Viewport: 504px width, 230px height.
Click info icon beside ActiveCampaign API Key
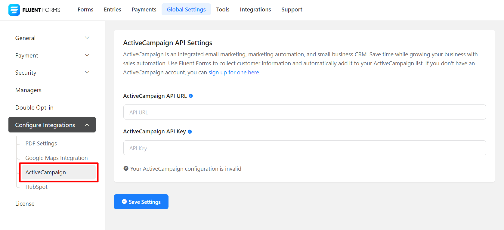click(190, 132)
